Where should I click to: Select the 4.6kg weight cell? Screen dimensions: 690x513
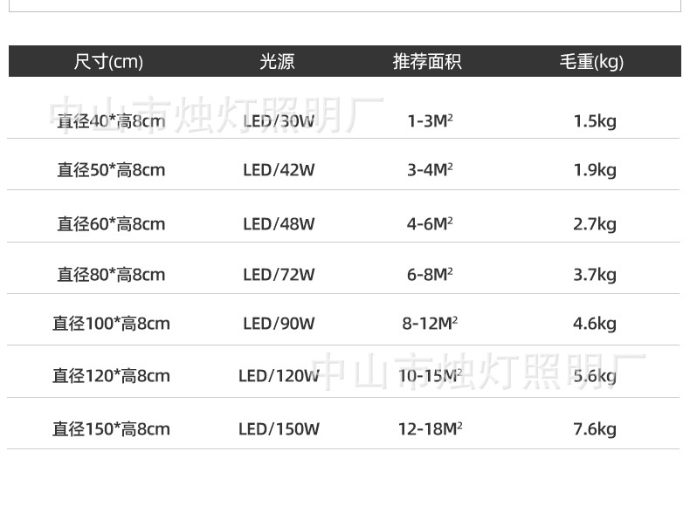point(595,324)
